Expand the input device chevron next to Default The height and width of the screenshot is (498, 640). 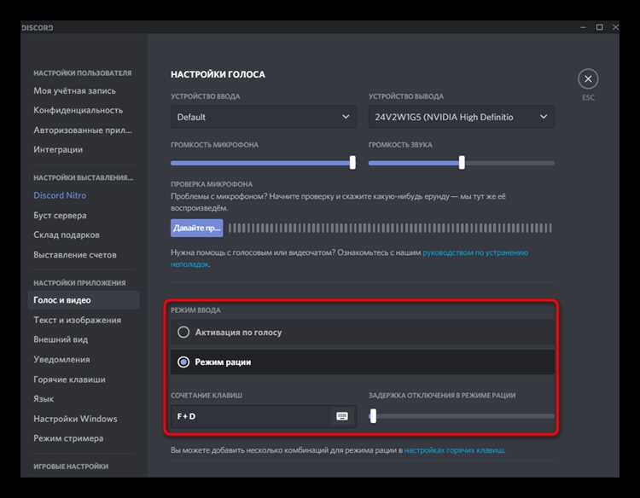point(346,117)
